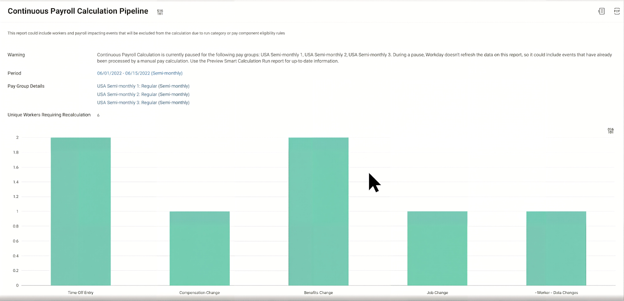The height and width of the screenshot is (301, 624).
Task: Click the report data icon beside title
Action: click(160, 12)
